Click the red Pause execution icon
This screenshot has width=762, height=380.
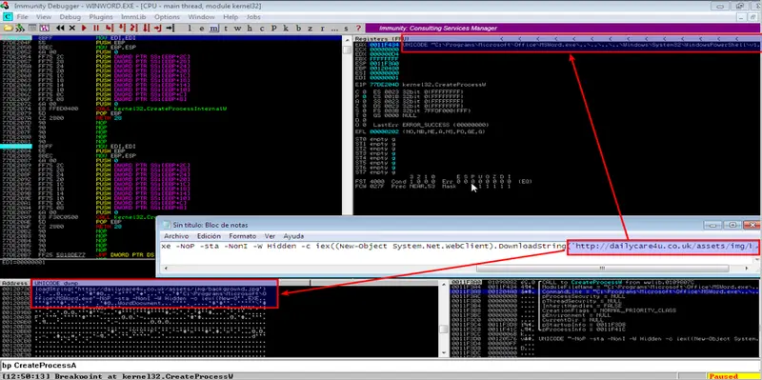(x=96, y=29)
